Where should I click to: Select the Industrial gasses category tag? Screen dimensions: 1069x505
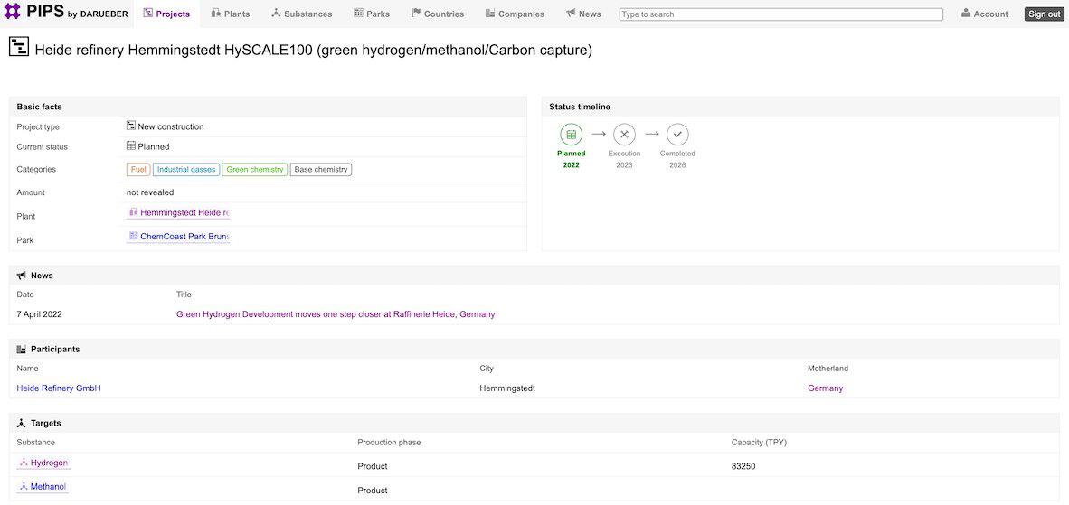(186, 170)
